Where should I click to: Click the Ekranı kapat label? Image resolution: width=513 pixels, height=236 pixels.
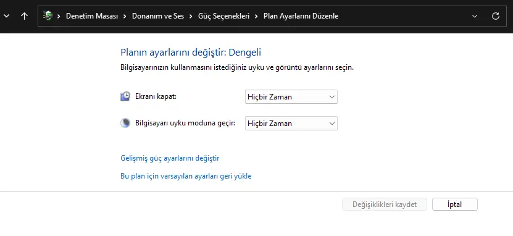click(156, 96)
